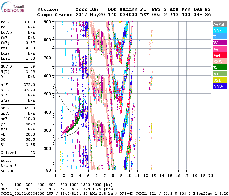
Task: Click the cyan NNE legend entry
Action: pyautogui.click(x=220, y=30)
